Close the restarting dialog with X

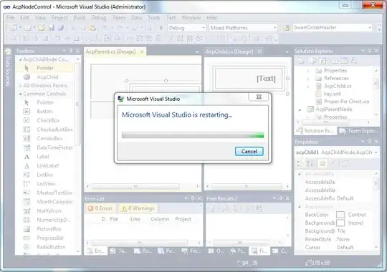[259, 97]
